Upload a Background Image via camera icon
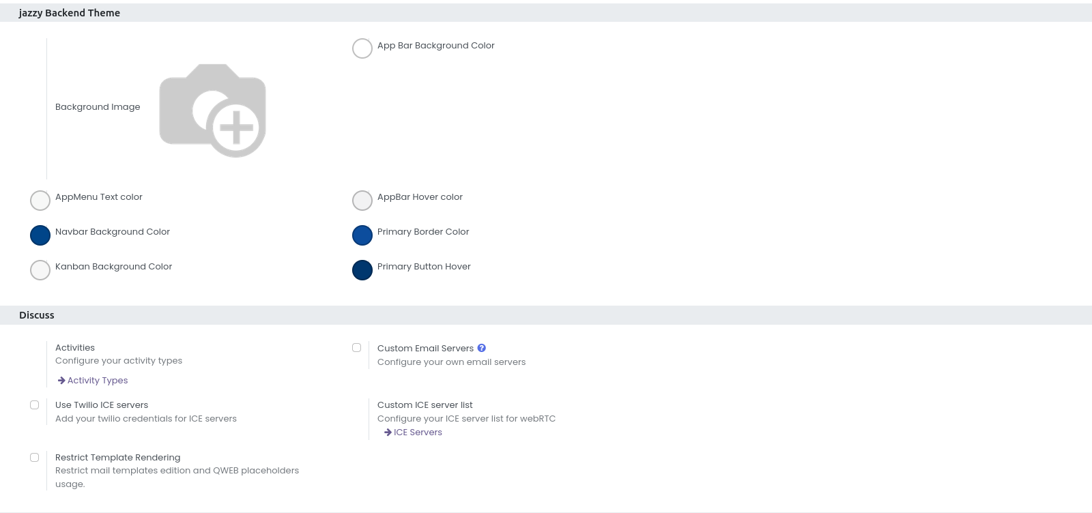This screenshot has height=513, width=1092. pos(212,111)
